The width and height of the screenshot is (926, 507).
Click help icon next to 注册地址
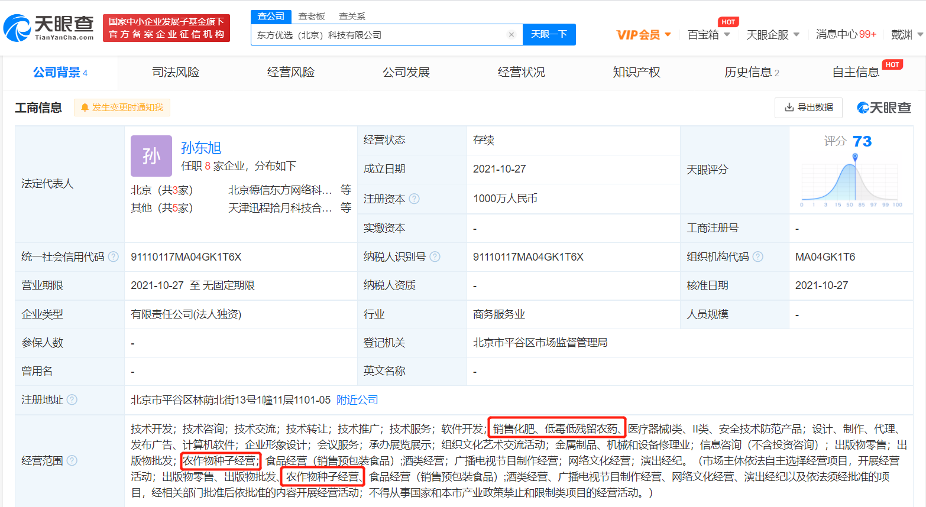72,400
